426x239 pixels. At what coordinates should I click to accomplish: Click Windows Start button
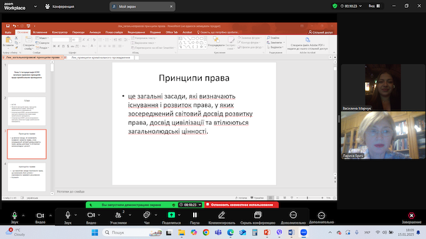[95, 232]
